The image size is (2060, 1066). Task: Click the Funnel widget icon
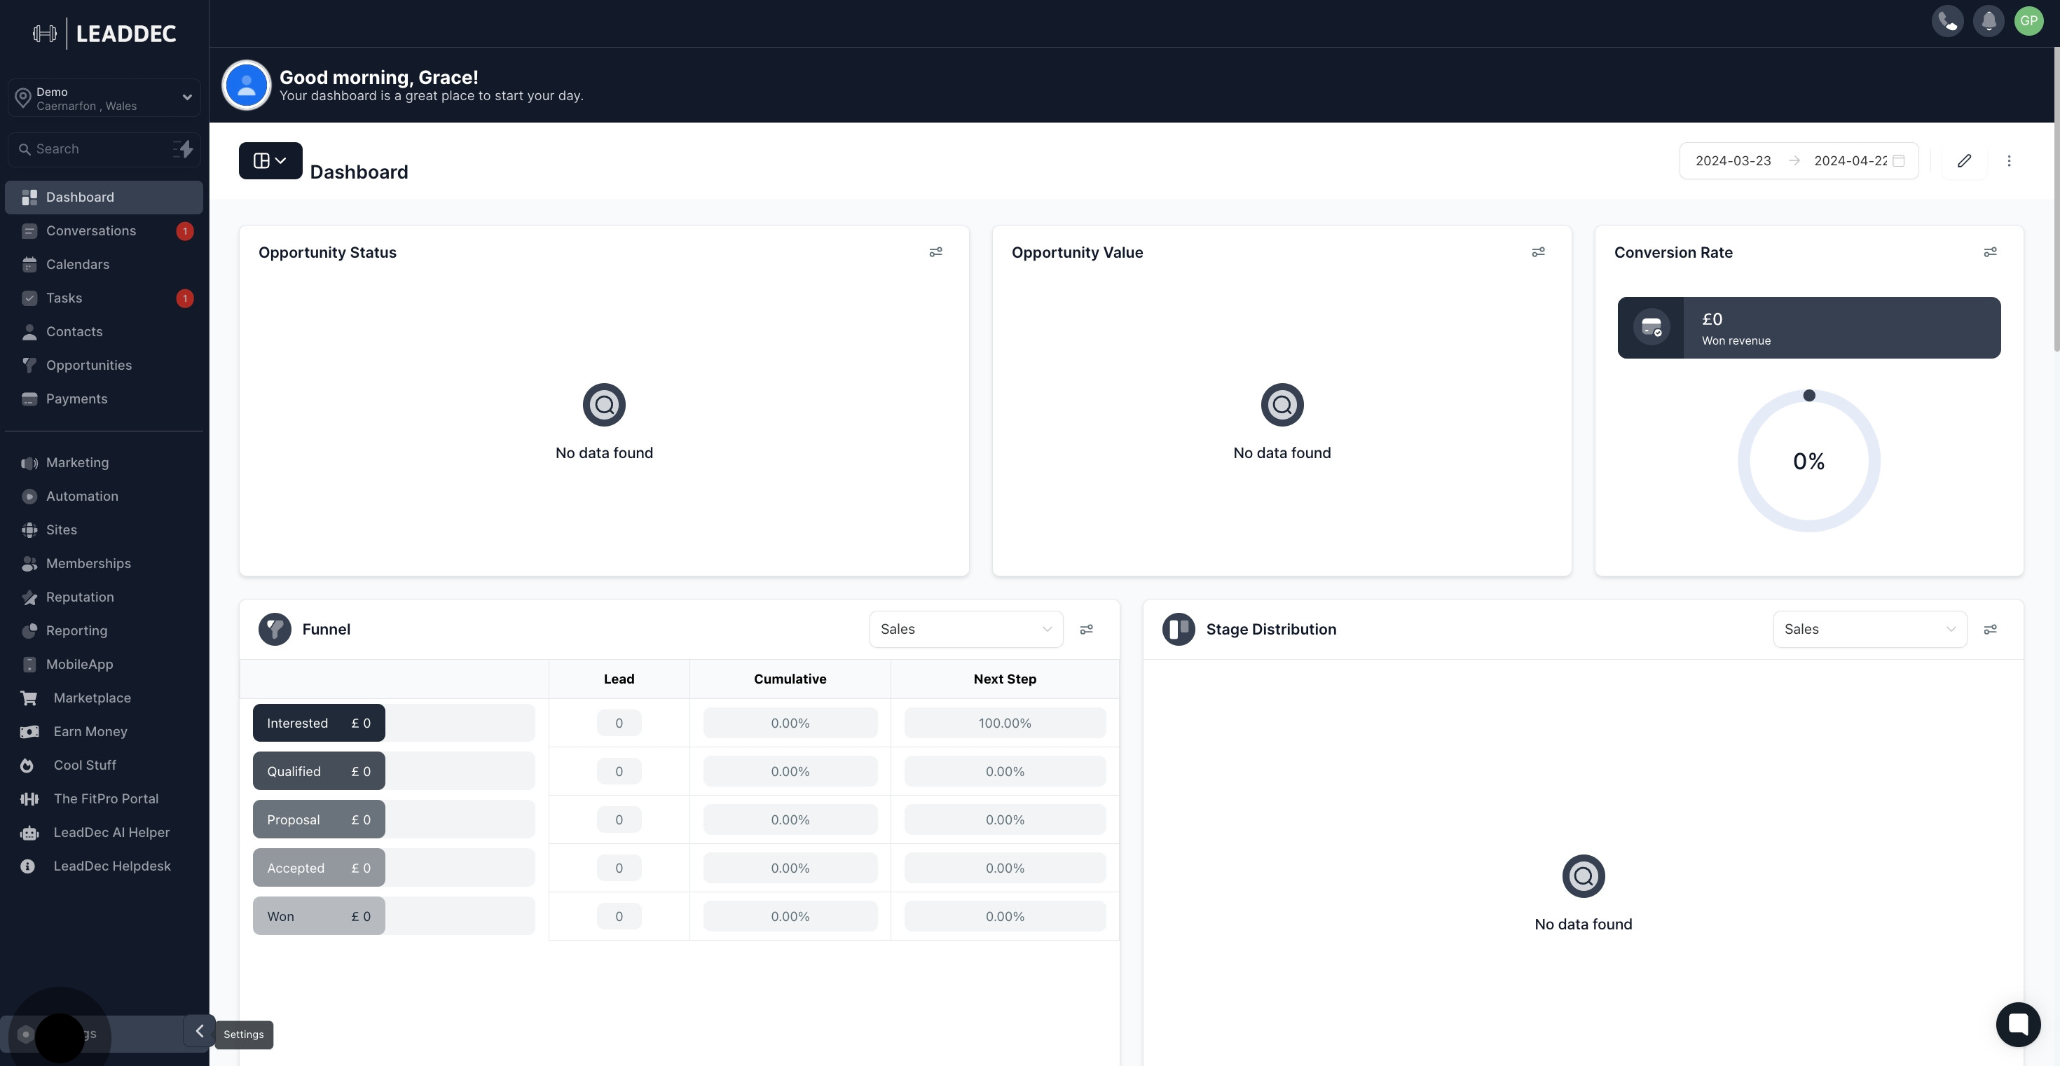pyautogui.click(x=274, y=629)
